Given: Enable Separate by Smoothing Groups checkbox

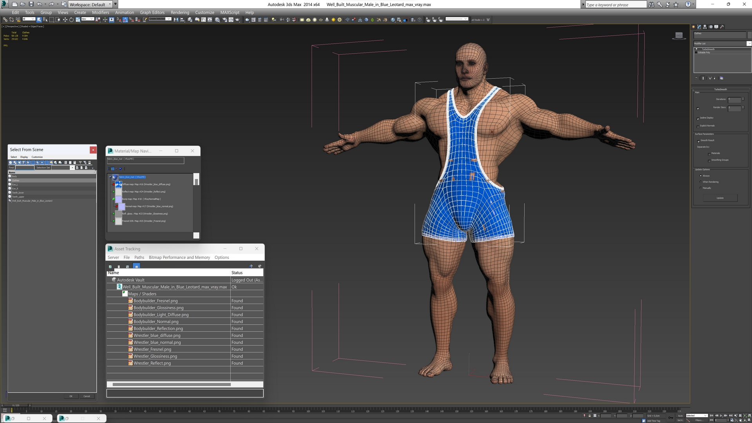Looking at the screenshot, I should (x=709, y=161).
